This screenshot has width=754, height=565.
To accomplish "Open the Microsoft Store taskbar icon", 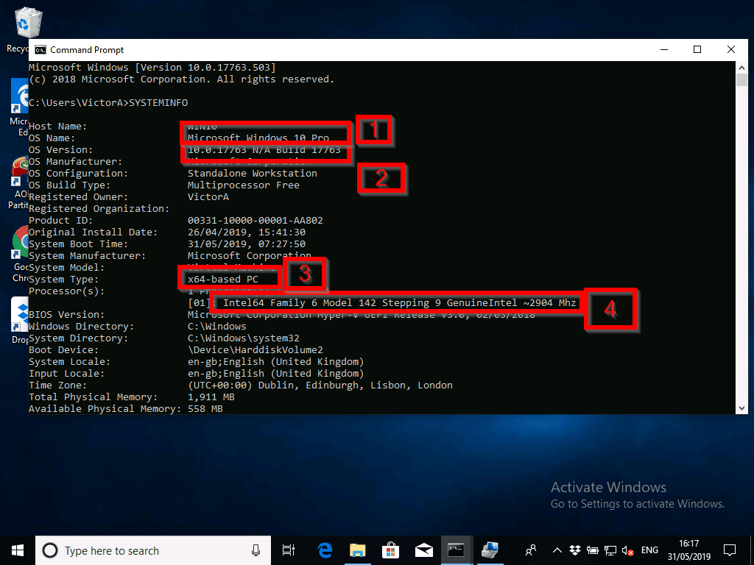I will tap(392, 550).
